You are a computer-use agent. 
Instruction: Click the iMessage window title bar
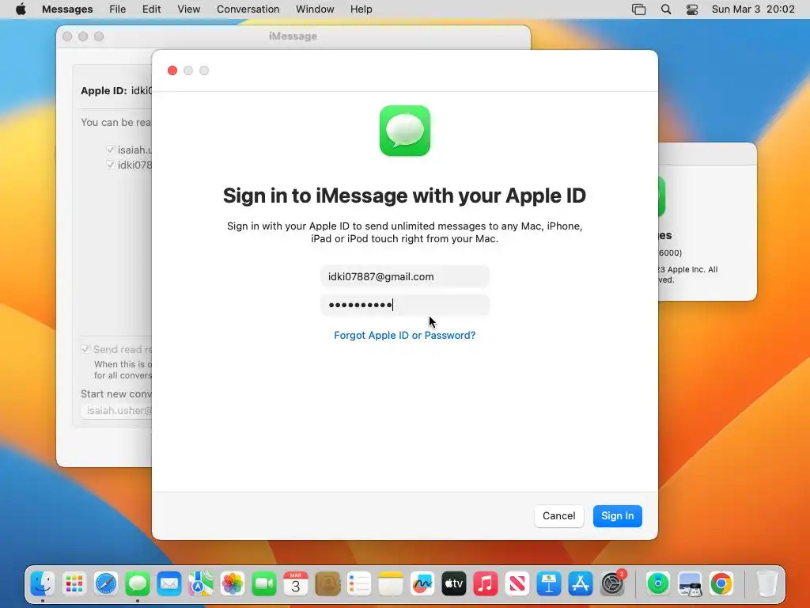coord(293,36)
